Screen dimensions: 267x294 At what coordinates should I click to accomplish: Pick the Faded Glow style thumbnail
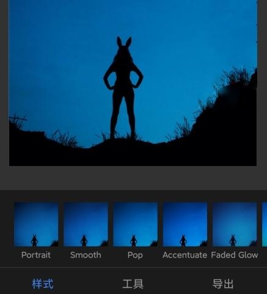(235, 224)
